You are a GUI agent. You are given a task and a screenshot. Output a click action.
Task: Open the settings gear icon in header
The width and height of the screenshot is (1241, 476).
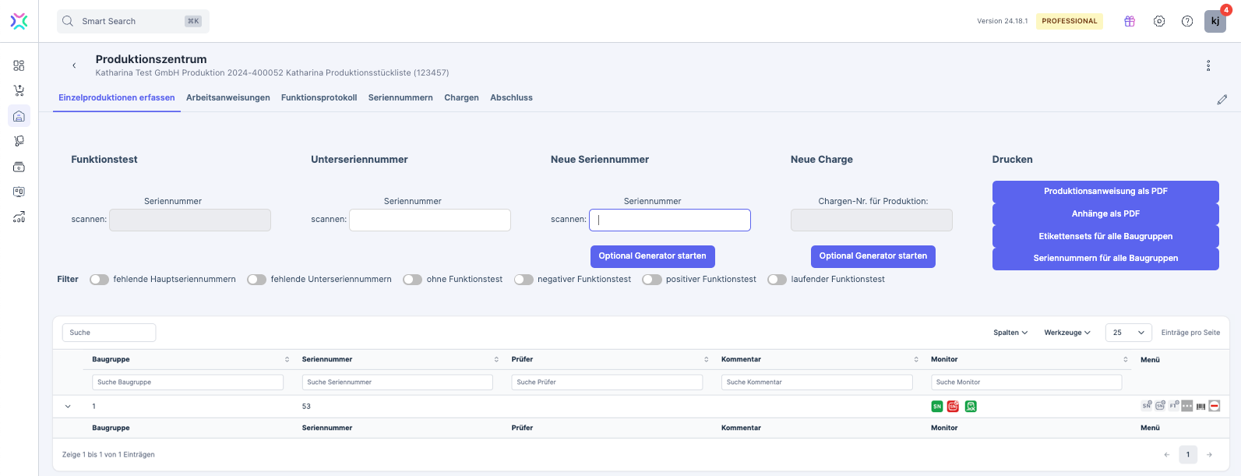pos(1159,21)
